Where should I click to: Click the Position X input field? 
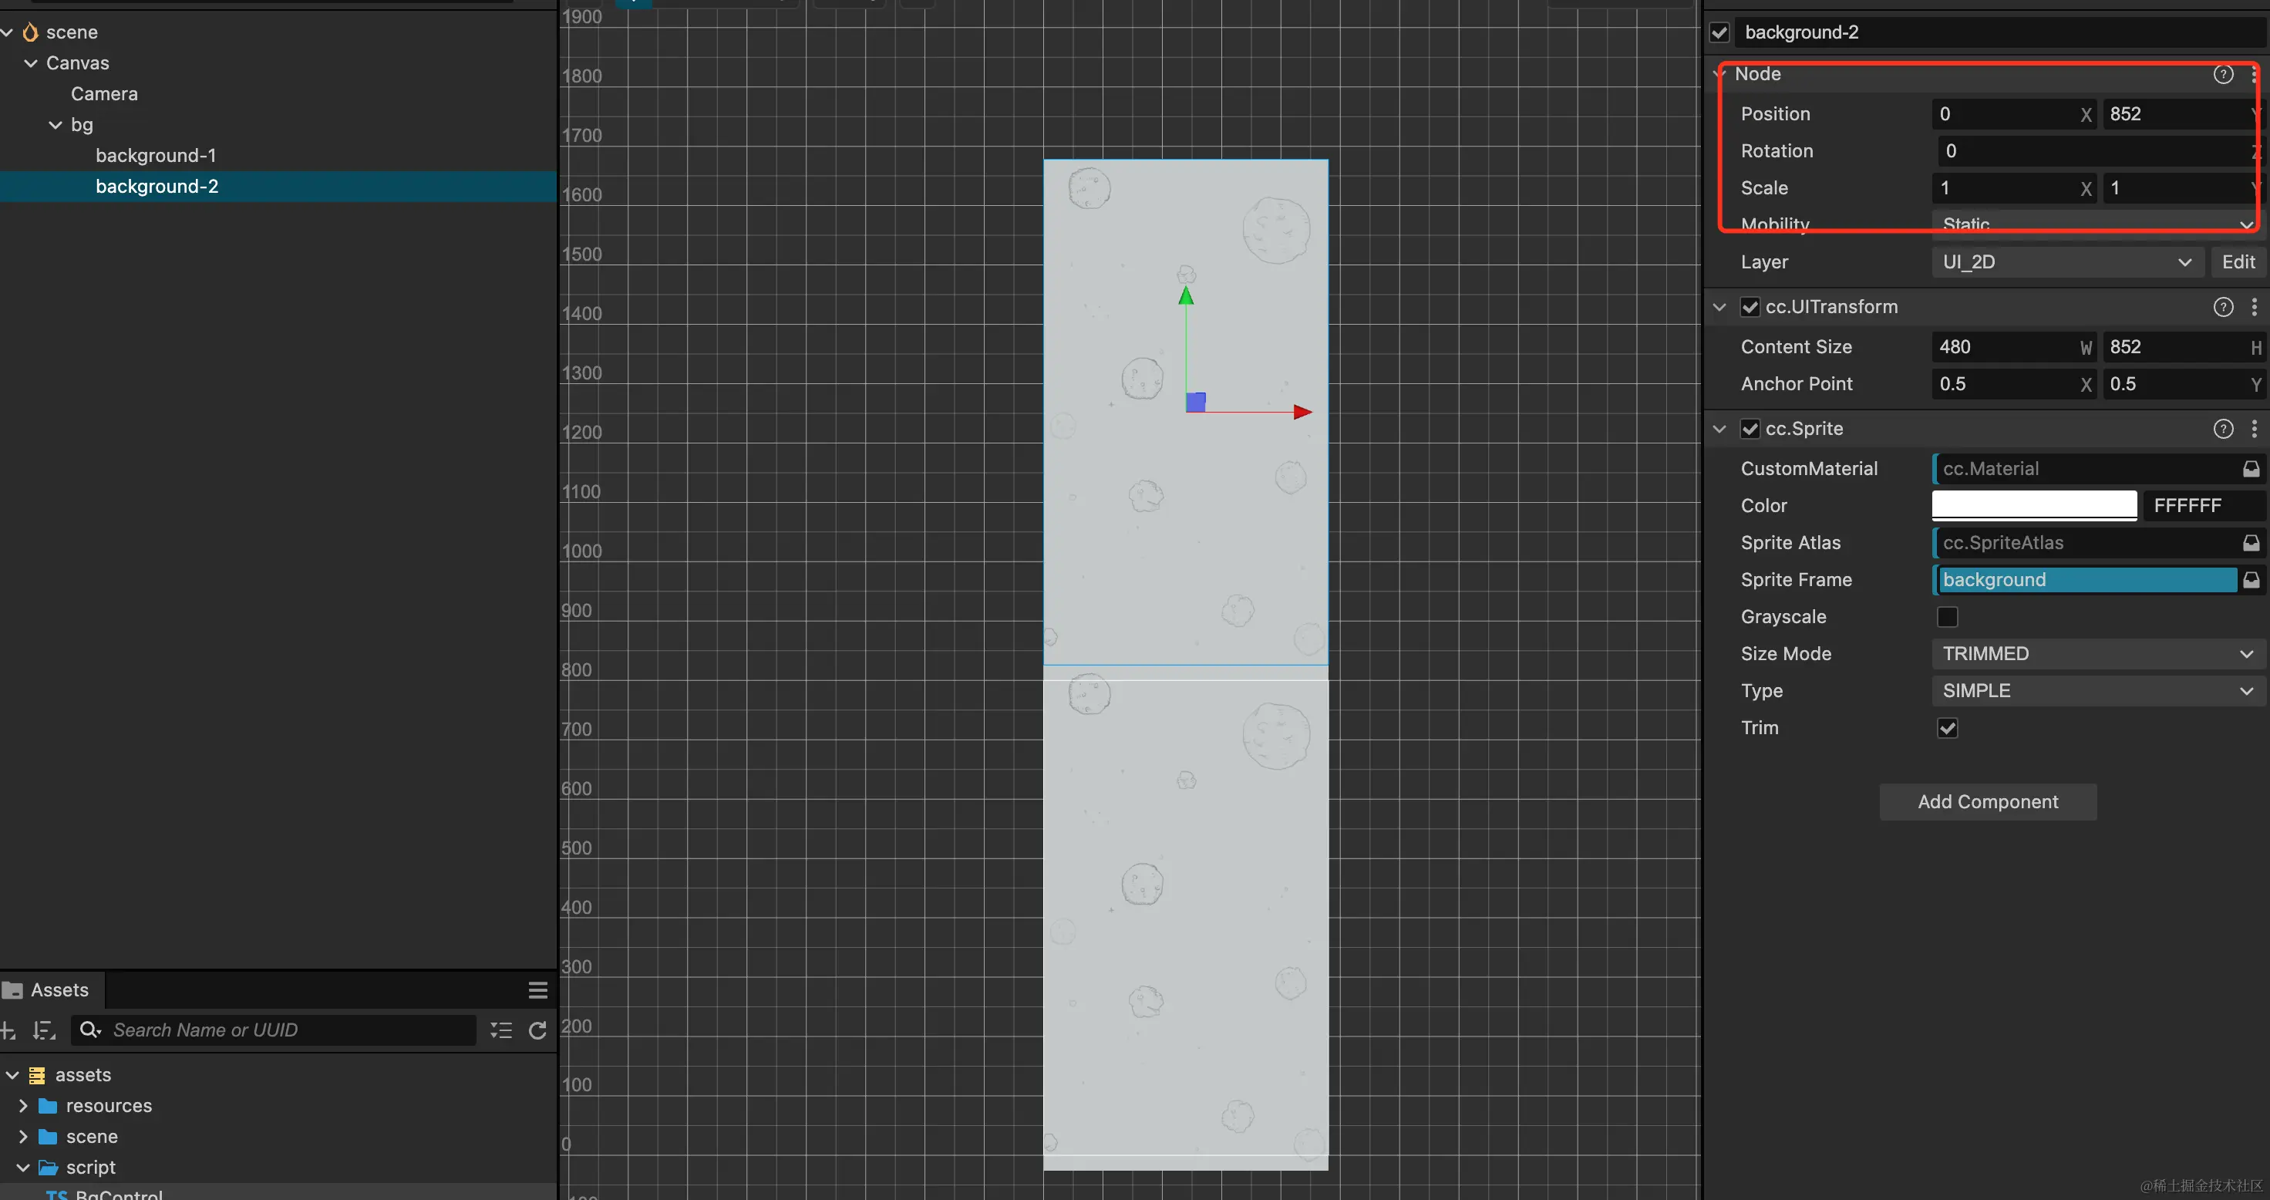pyautogui.click(x=2013, y=113)
